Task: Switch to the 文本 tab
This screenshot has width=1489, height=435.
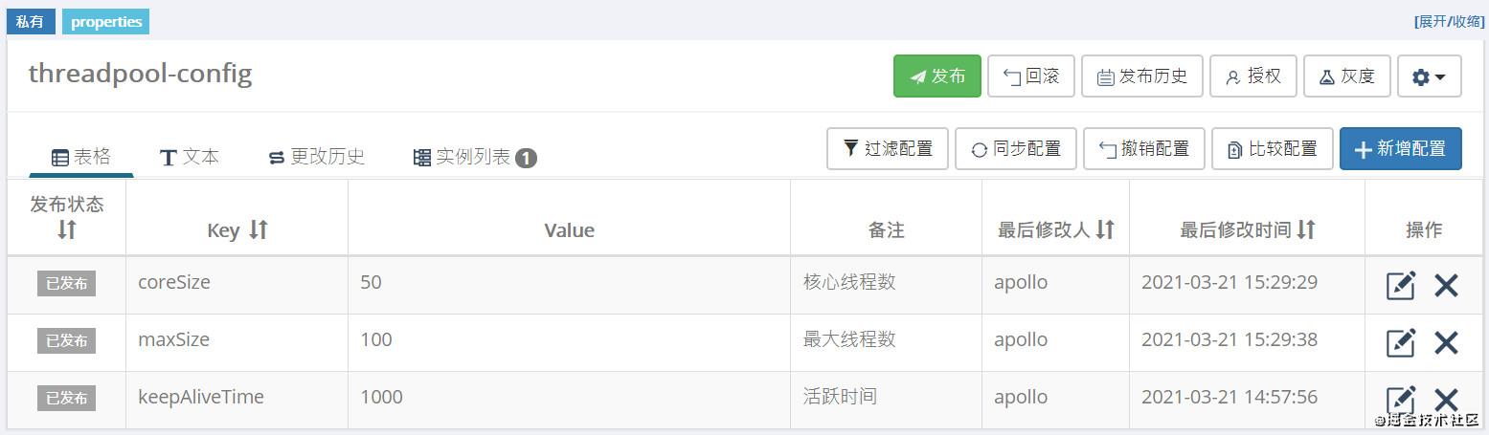Action: click(x=190, y=157)
